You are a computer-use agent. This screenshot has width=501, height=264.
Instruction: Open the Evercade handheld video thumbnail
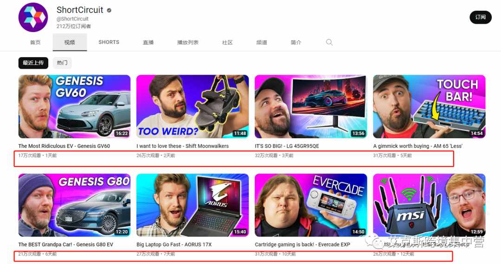pyautogui.click(x=311, y=205)
